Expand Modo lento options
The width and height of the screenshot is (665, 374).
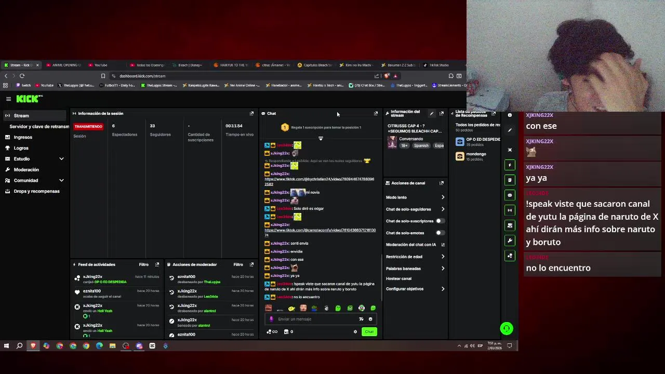pos(443,197)
